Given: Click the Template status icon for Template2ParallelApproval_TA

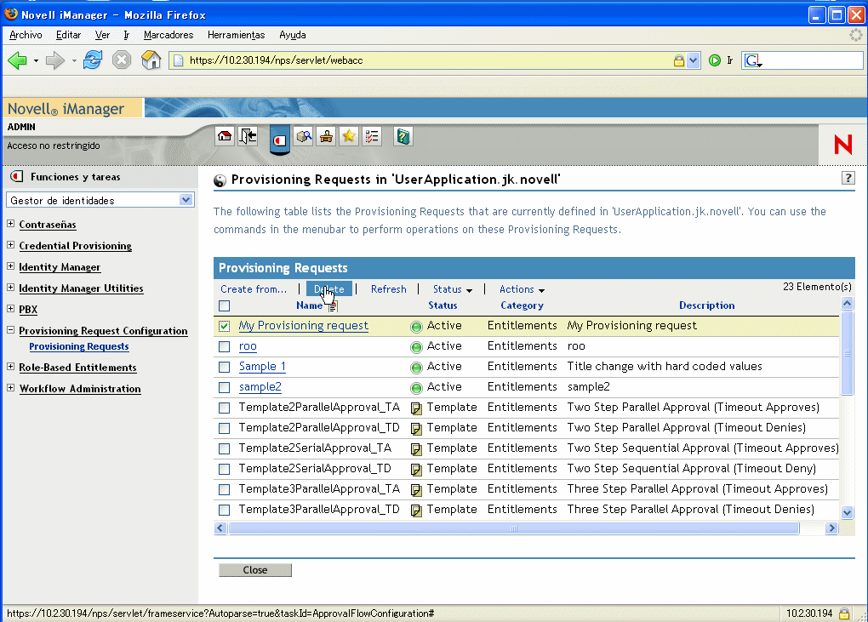Looking at the screenshot, I should click(416, 408).
